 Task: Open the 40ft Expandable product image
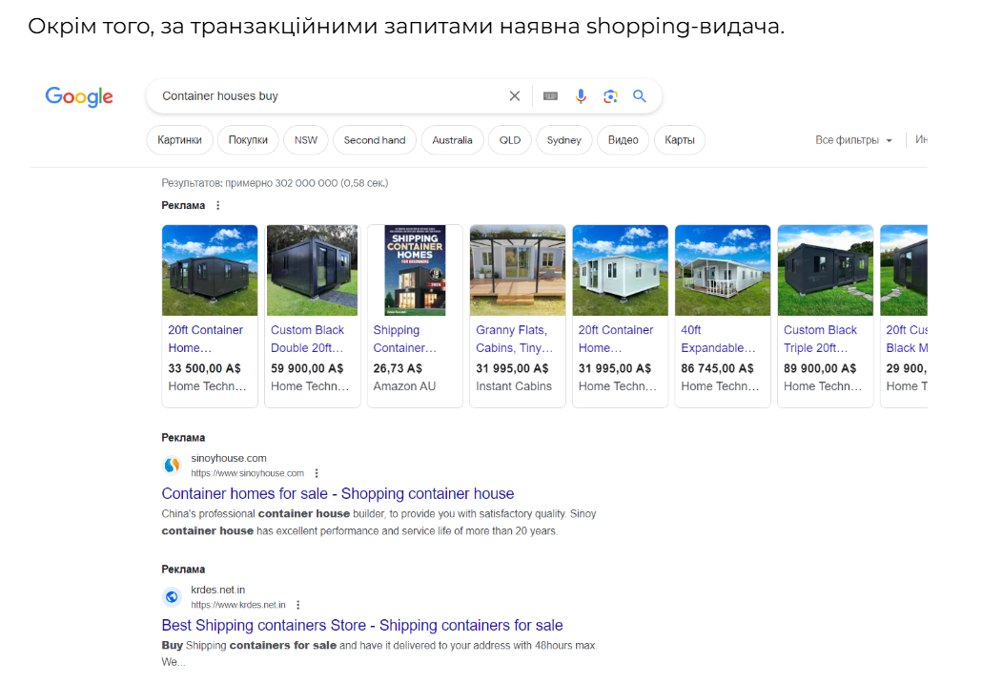(723, 270)
